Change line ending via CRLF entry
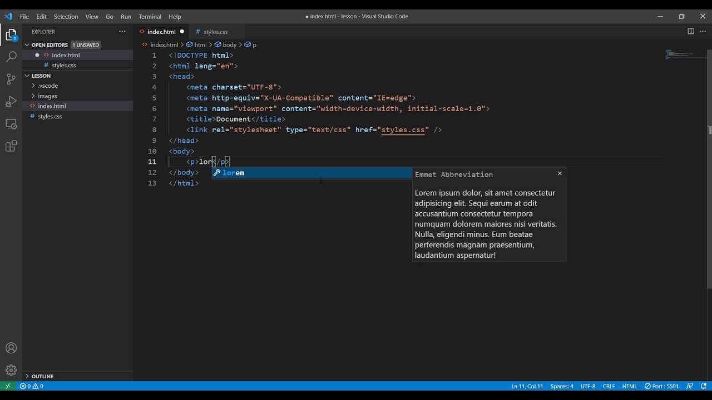This screenshot has width=712, height=400. 609,386
